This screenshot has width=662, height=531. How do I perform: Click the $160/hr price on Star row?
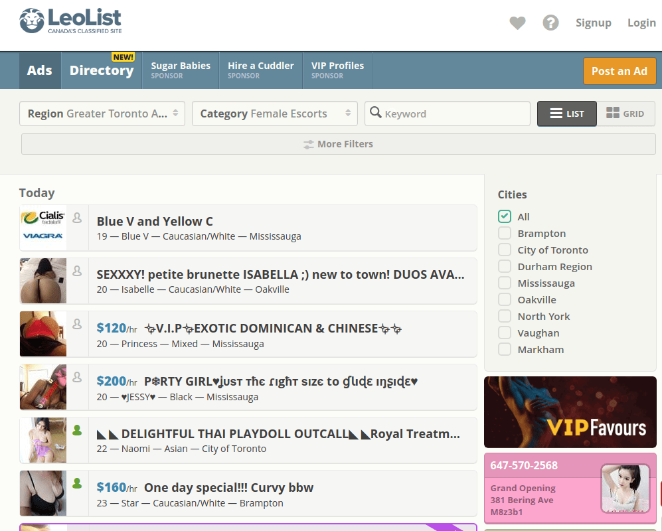point(116,487)
